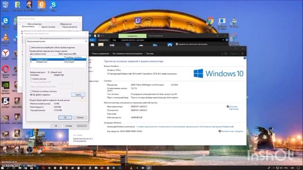
Task: Select drive E: row in paging list
Action: pos(58,62)
